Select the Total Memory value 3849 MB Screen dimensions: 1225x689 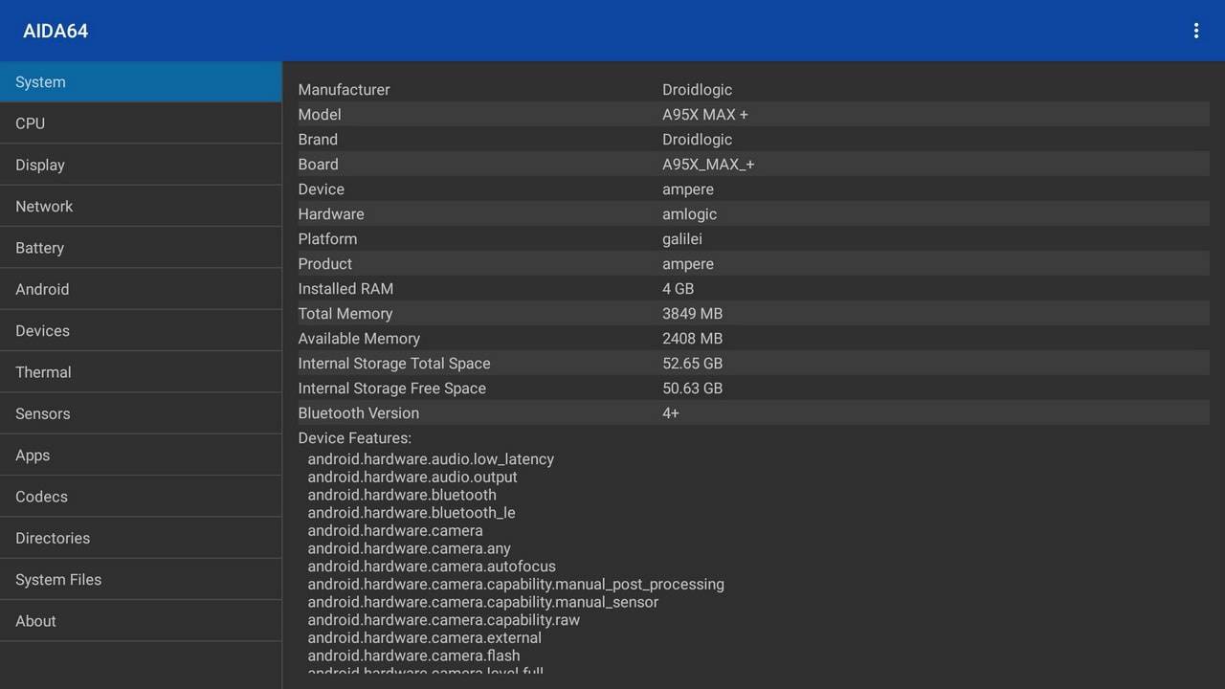pos(692,314)
